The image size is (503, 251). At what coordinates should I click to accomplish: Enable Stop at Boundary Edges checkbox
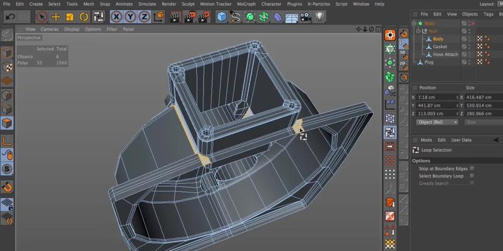click(472, 168)
